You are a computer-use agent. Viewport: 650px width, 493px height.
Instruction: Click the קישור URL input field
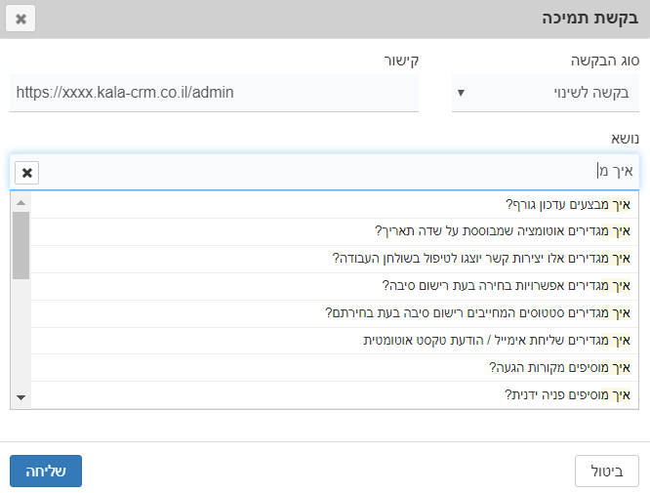pos(214,93)
